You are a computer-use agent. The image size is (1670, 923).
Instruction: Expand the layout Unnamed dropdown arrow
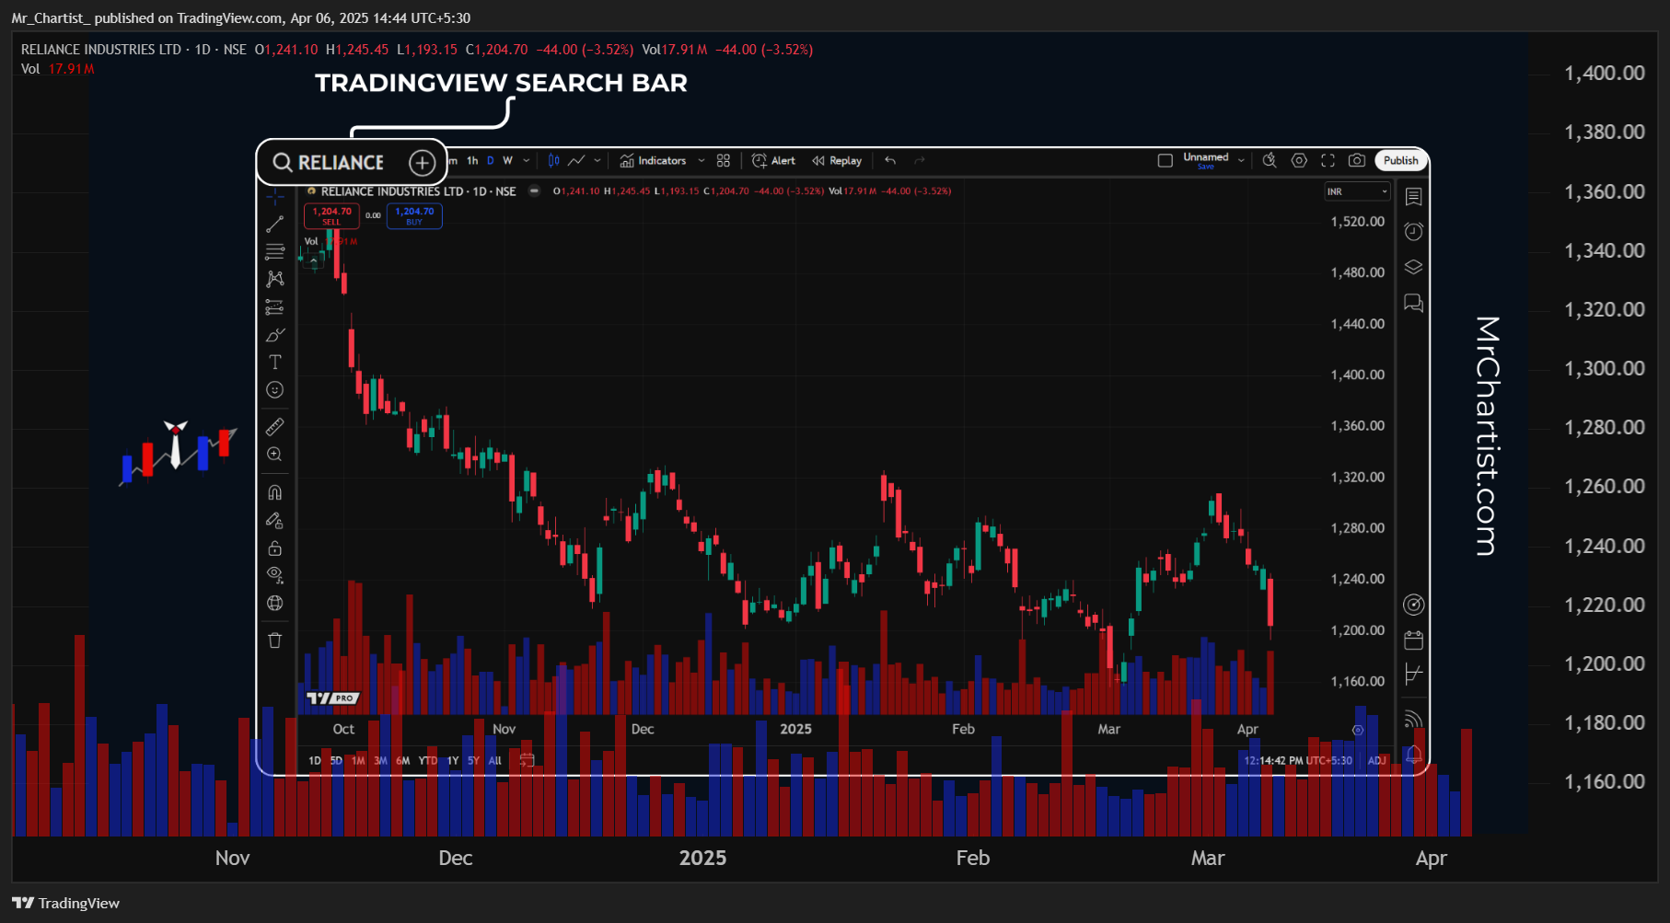1241,161
